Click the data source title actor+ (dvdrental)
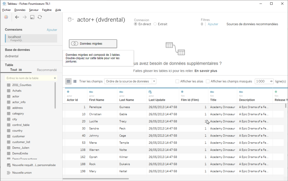 101,20
